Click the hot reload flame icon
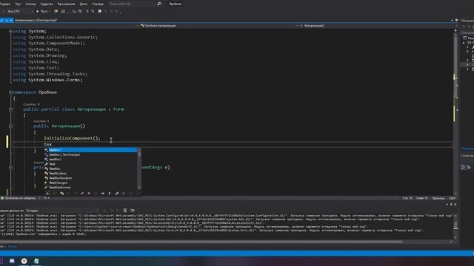474x266 pixels. (x=56, y=12)
